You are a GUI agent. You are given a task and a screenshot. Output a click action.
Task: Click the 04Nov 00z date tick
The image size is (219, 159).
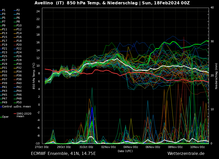pos(131,147)
